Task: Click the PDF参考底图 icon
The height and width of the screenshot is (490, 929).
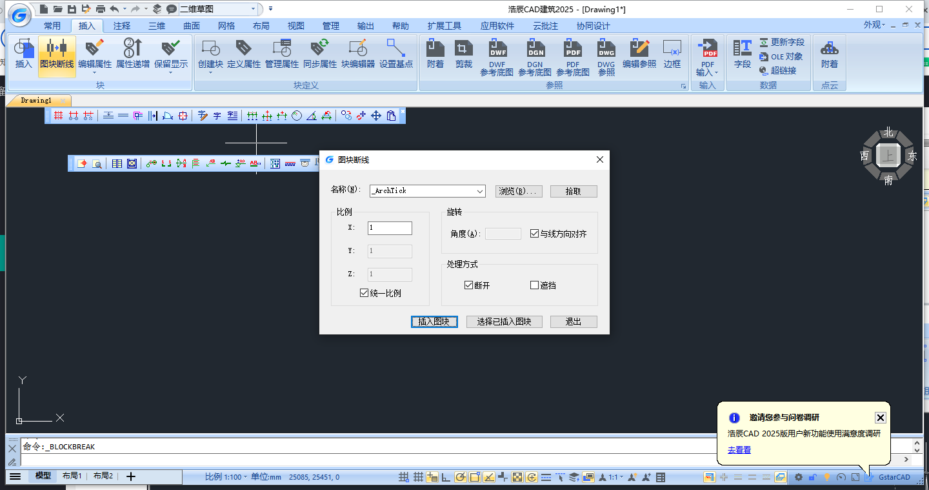Action: 573,57
